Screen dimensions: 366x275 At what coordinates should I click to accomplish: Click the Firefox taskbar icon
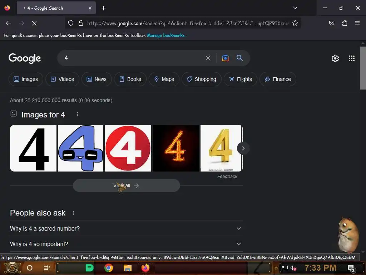point(145,268)
